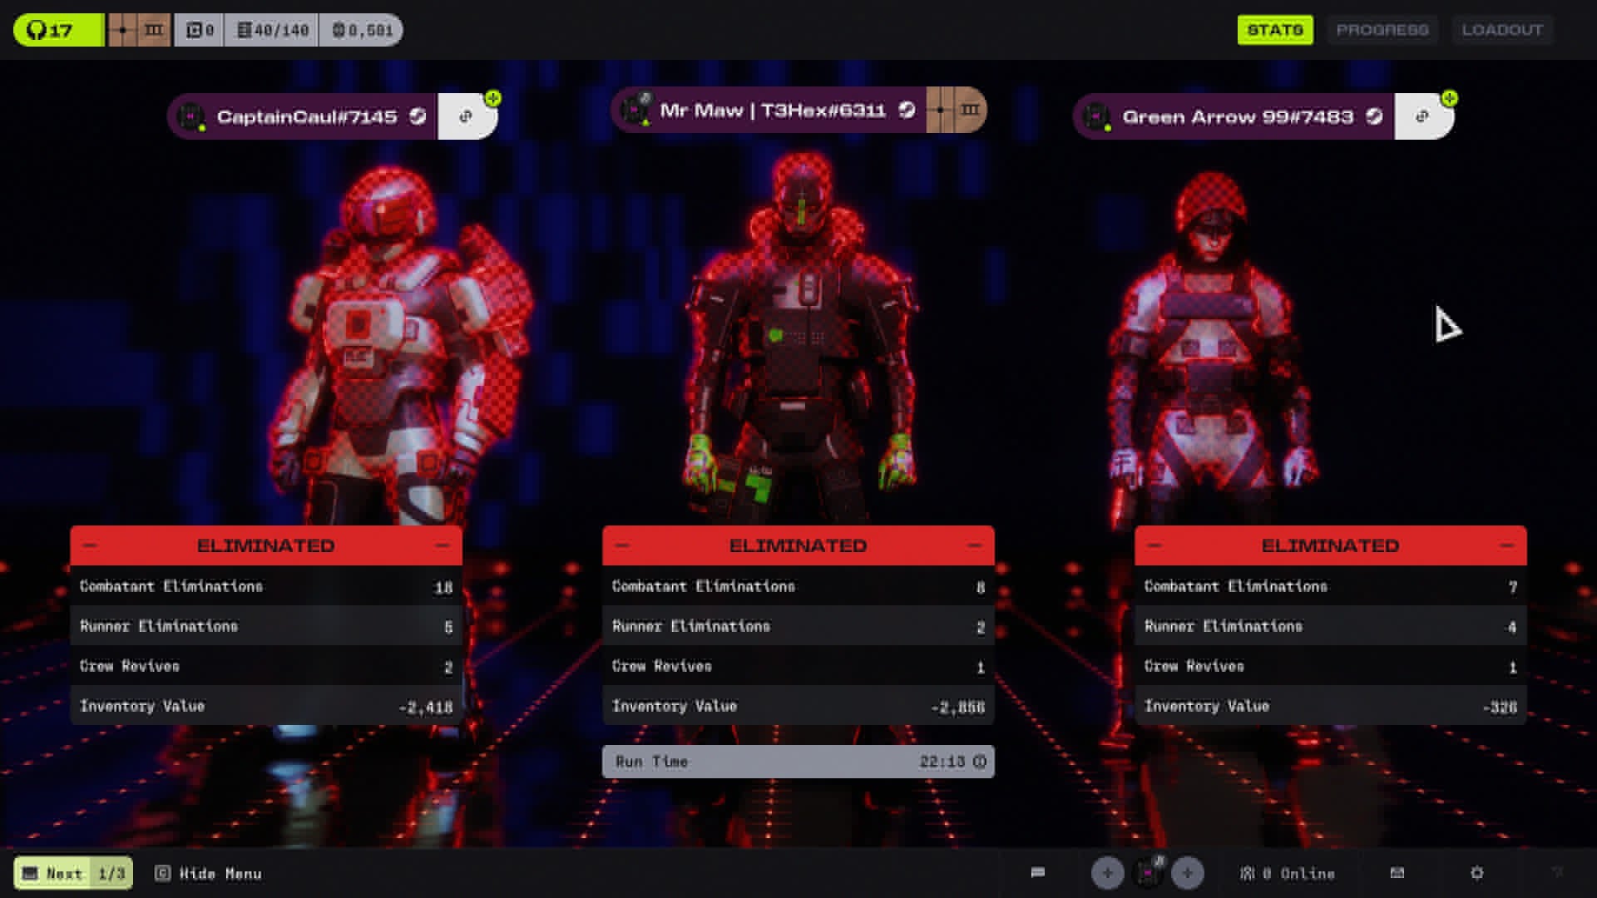Click the left add crew member plus
The image size is (1597, 898).
(1107, 873)
